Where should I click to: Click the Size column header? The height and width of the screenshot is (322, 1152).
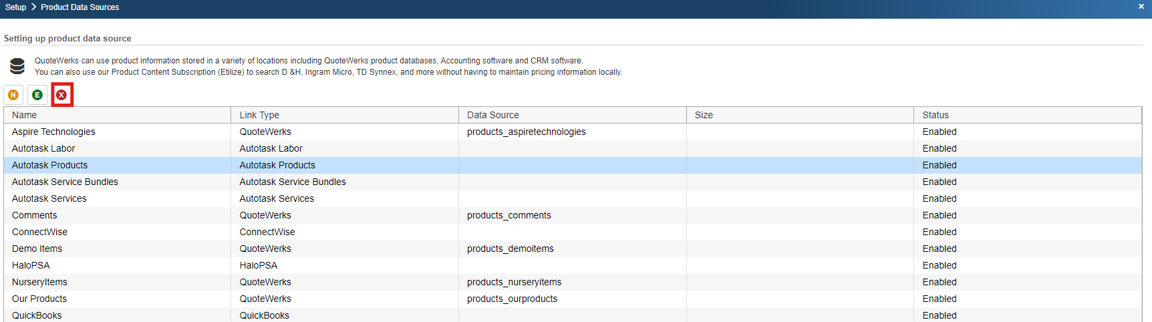[704, 115]
